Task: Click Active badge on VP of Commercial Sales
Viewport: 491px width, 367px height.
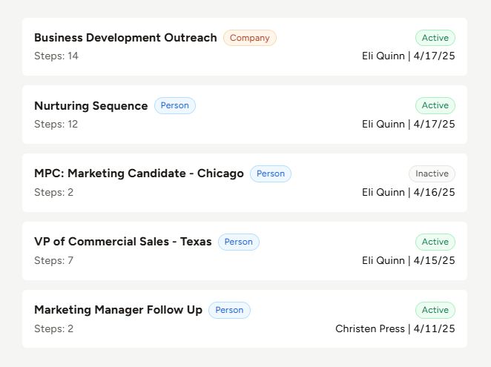Action: pyautogui.click(x=435, y=242)
